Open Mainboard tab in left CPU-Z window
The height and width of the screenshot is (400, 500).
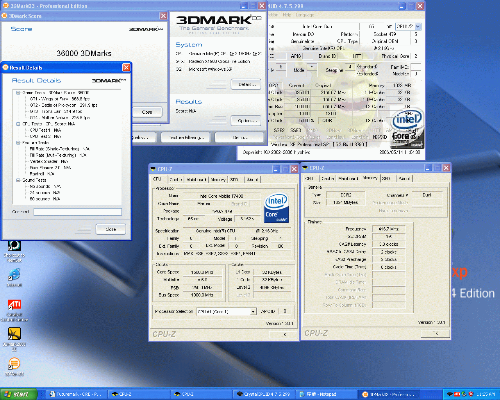click(x=196, y=180)
